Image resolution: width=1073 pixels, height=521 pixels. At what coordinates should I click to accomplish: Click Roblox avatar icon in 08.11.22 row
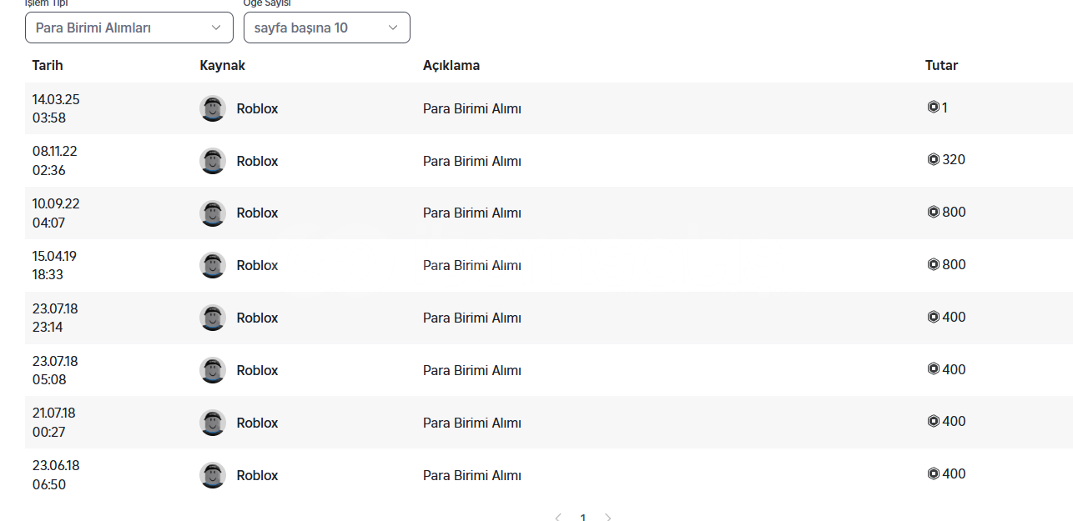click(x=213, y=161)
